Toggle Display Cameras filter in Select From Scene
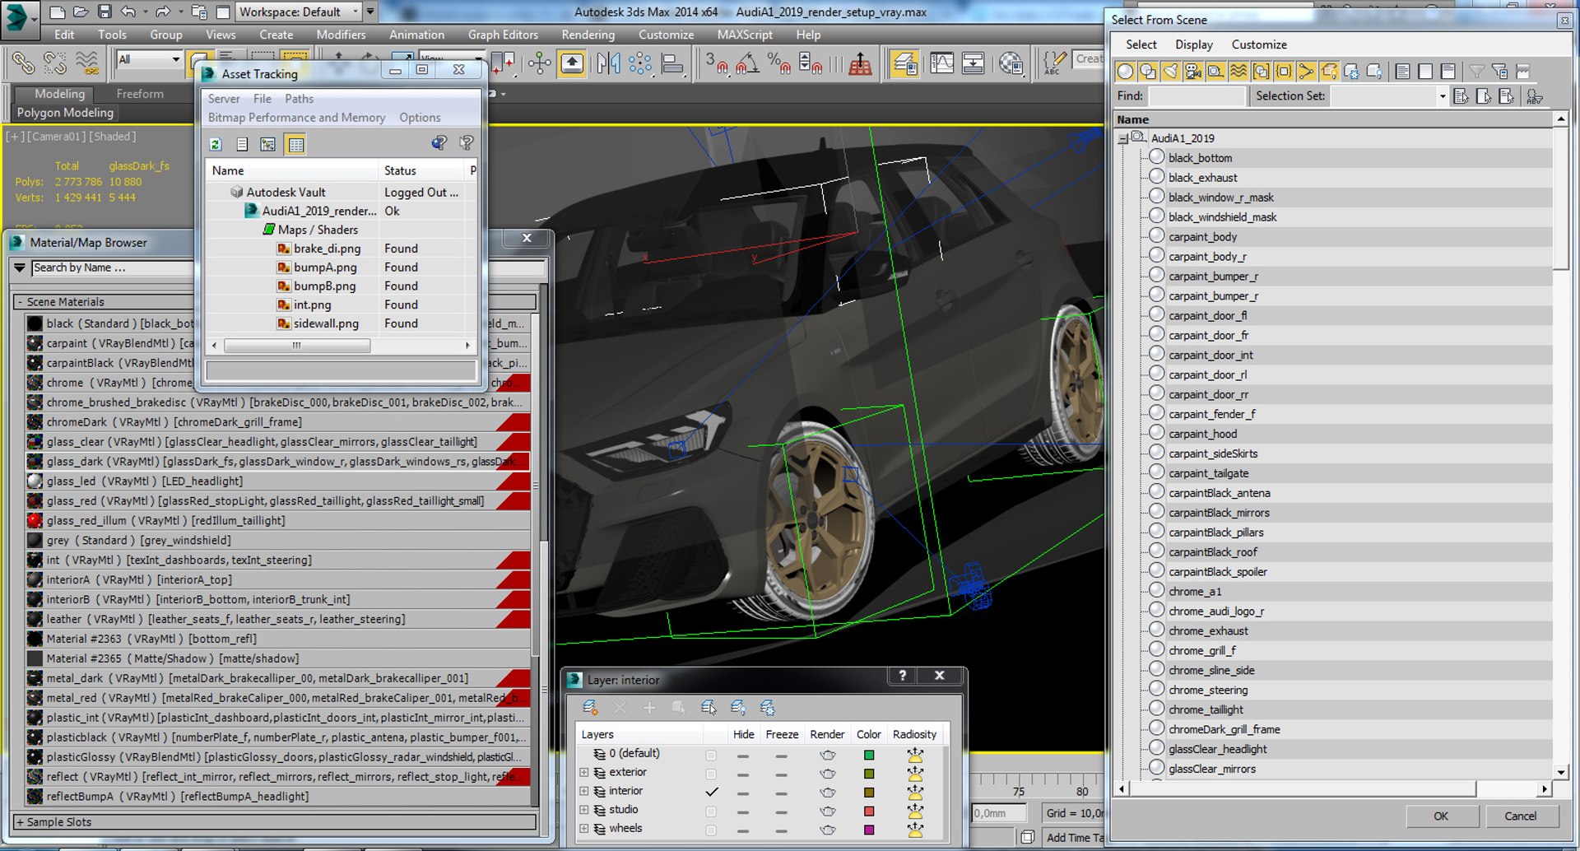 (1193, 72)
